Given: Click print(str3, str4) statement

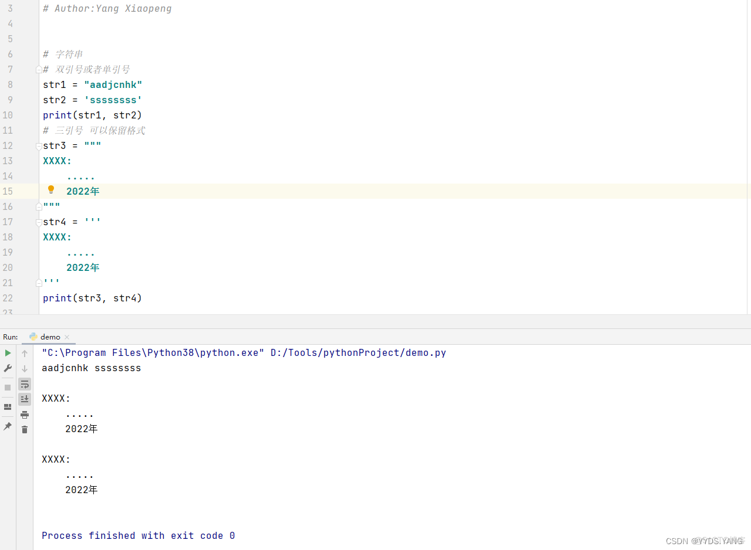Looking at the screenshot, I should tap(93, 298).
